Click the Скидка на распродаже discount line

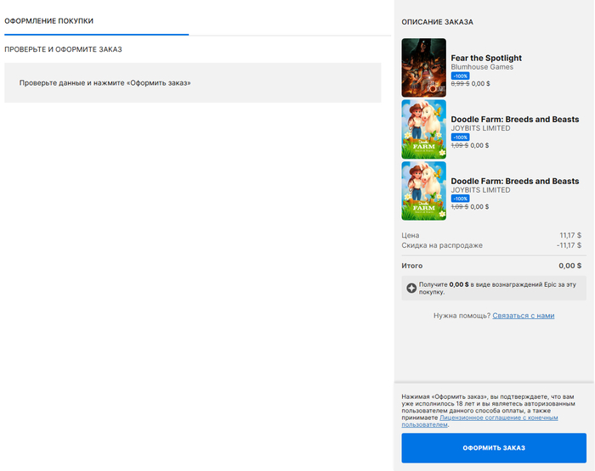(x=491, y=245)
